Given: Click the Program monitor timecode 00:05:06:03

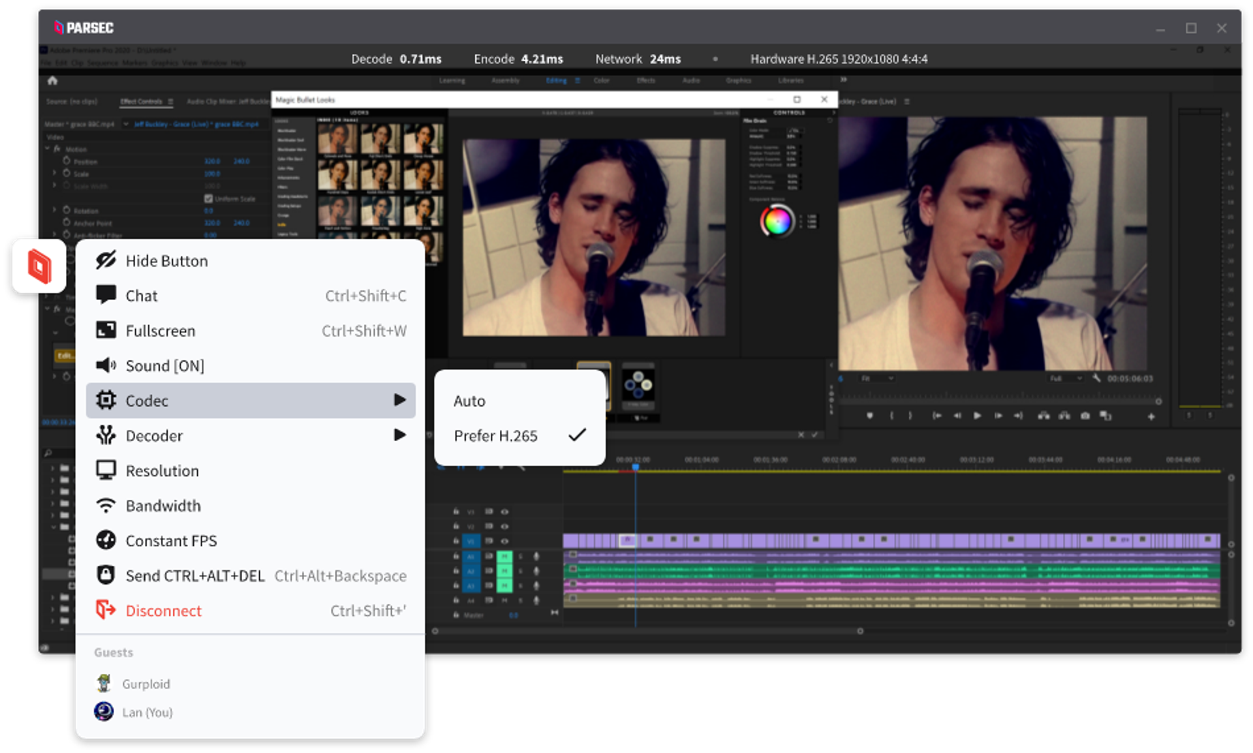Looking at the screenshot, I should coord(1130,378).
